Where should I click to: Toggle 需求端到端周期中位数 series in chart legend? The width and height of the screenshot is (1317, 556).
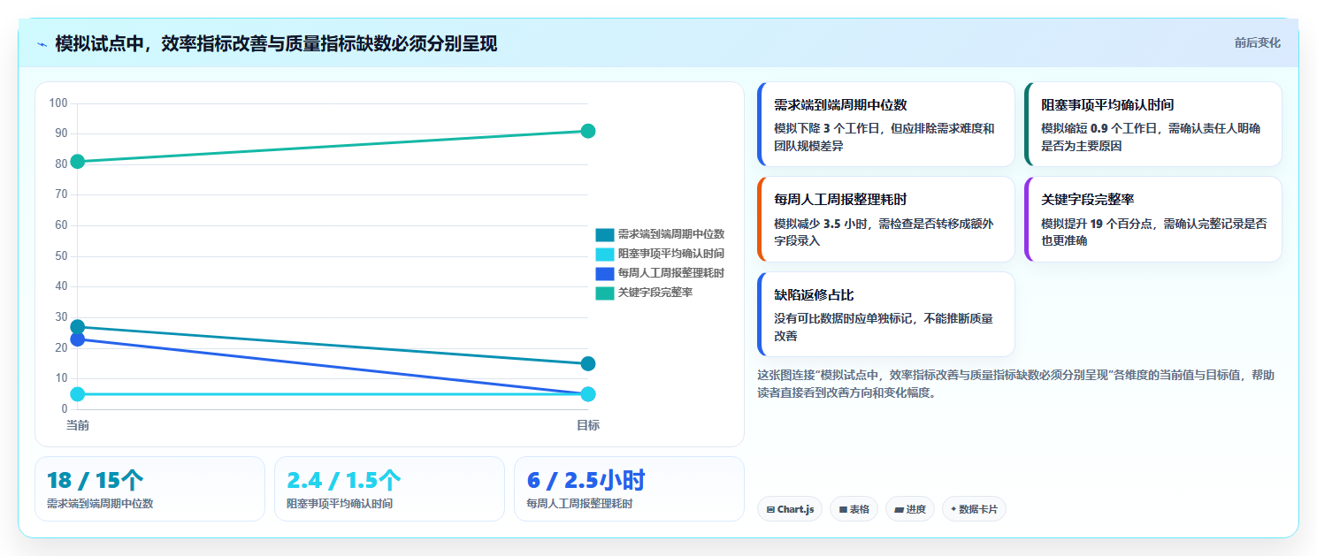pos(660,234)
